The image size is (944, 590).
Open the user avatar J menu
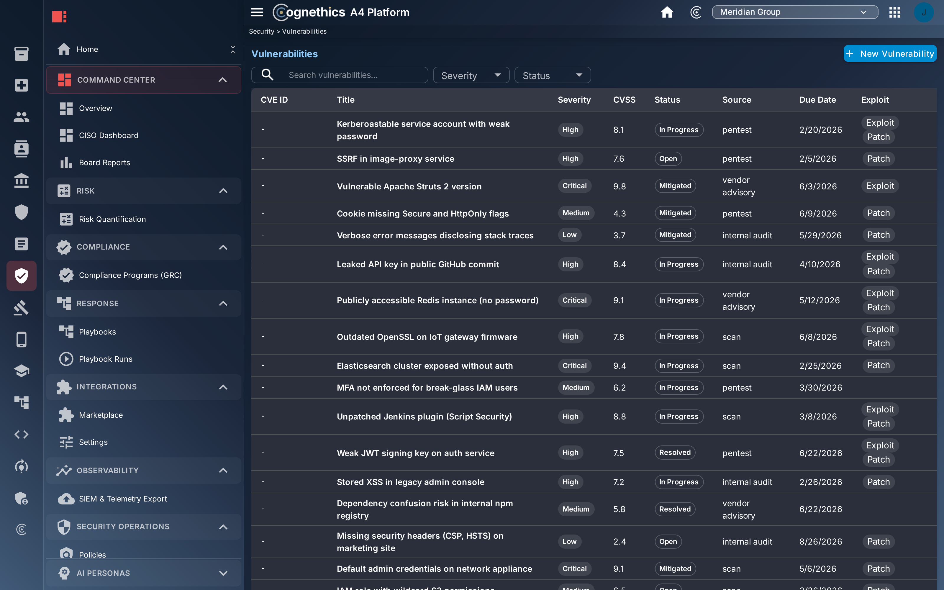click(924, 12)
